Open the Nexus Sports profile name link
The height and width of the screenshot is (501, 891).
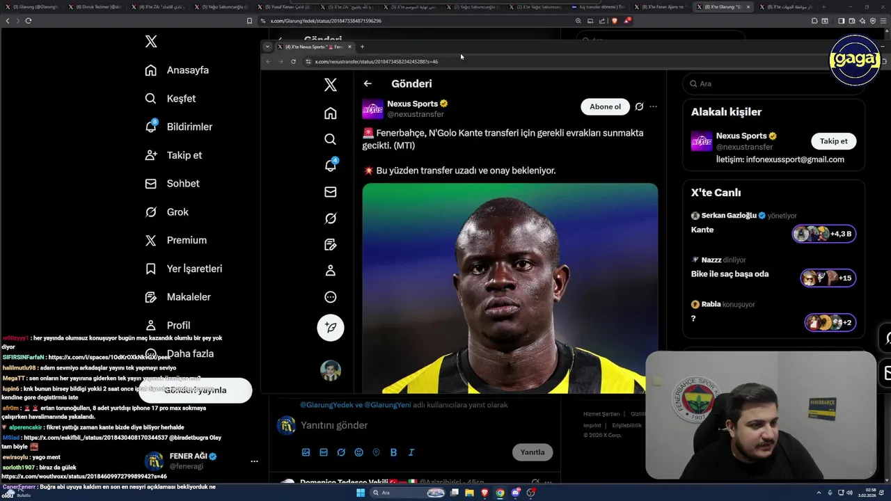pos(413,104)
